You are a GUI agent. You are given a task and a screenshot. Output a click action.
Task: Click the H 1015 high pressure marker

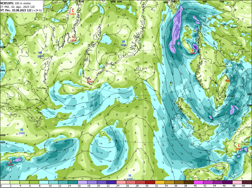[x=41, y=55]
